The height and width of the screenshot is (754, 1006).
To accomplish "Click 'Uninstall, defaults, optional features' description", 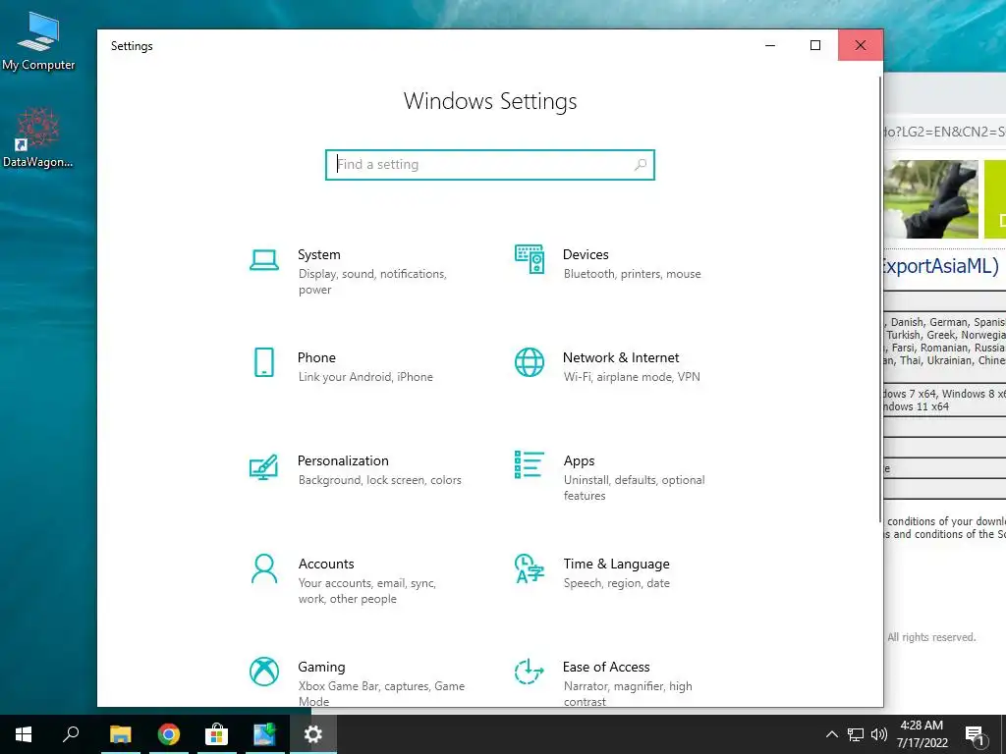I will click(x=634, y=488).
